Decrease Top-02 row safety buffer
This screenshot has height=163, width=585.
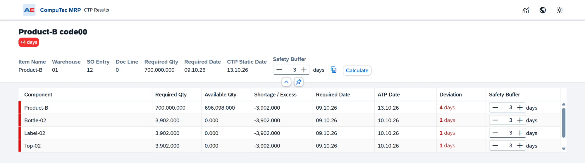[495, 146]
